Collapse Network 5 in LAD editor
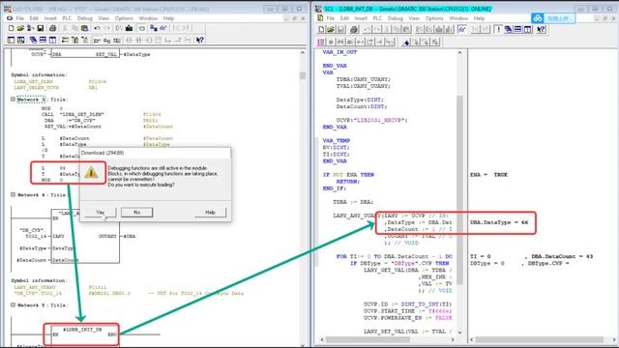 13,305
